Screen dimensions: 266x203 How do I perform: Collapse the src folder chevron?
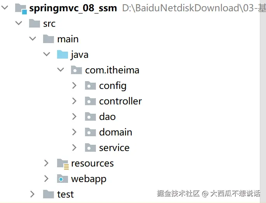(18, 23)
